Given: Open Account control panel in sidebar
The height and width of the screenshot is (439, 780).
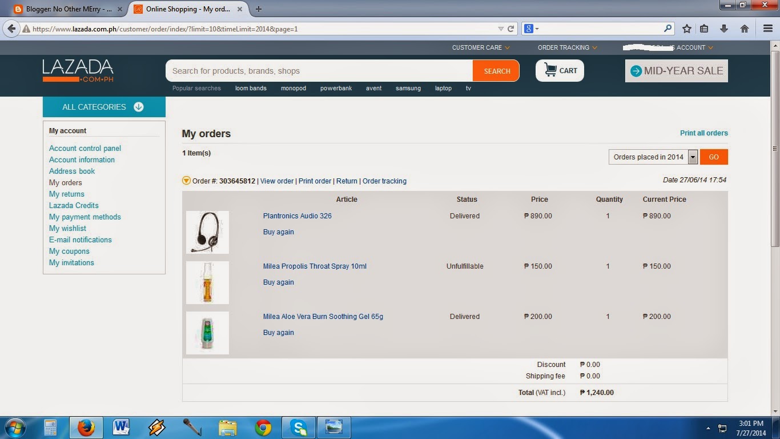Looking at the screenshot, I should click(85, 148).
